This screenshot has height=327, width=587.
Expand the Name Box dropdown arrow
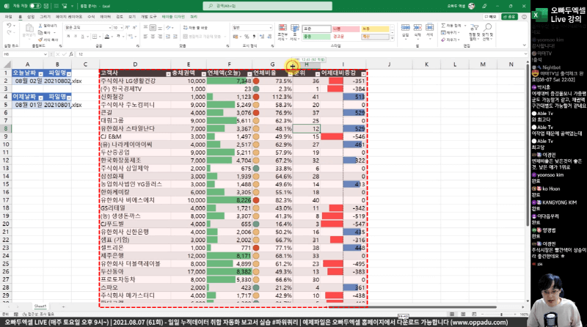[45, 54]
